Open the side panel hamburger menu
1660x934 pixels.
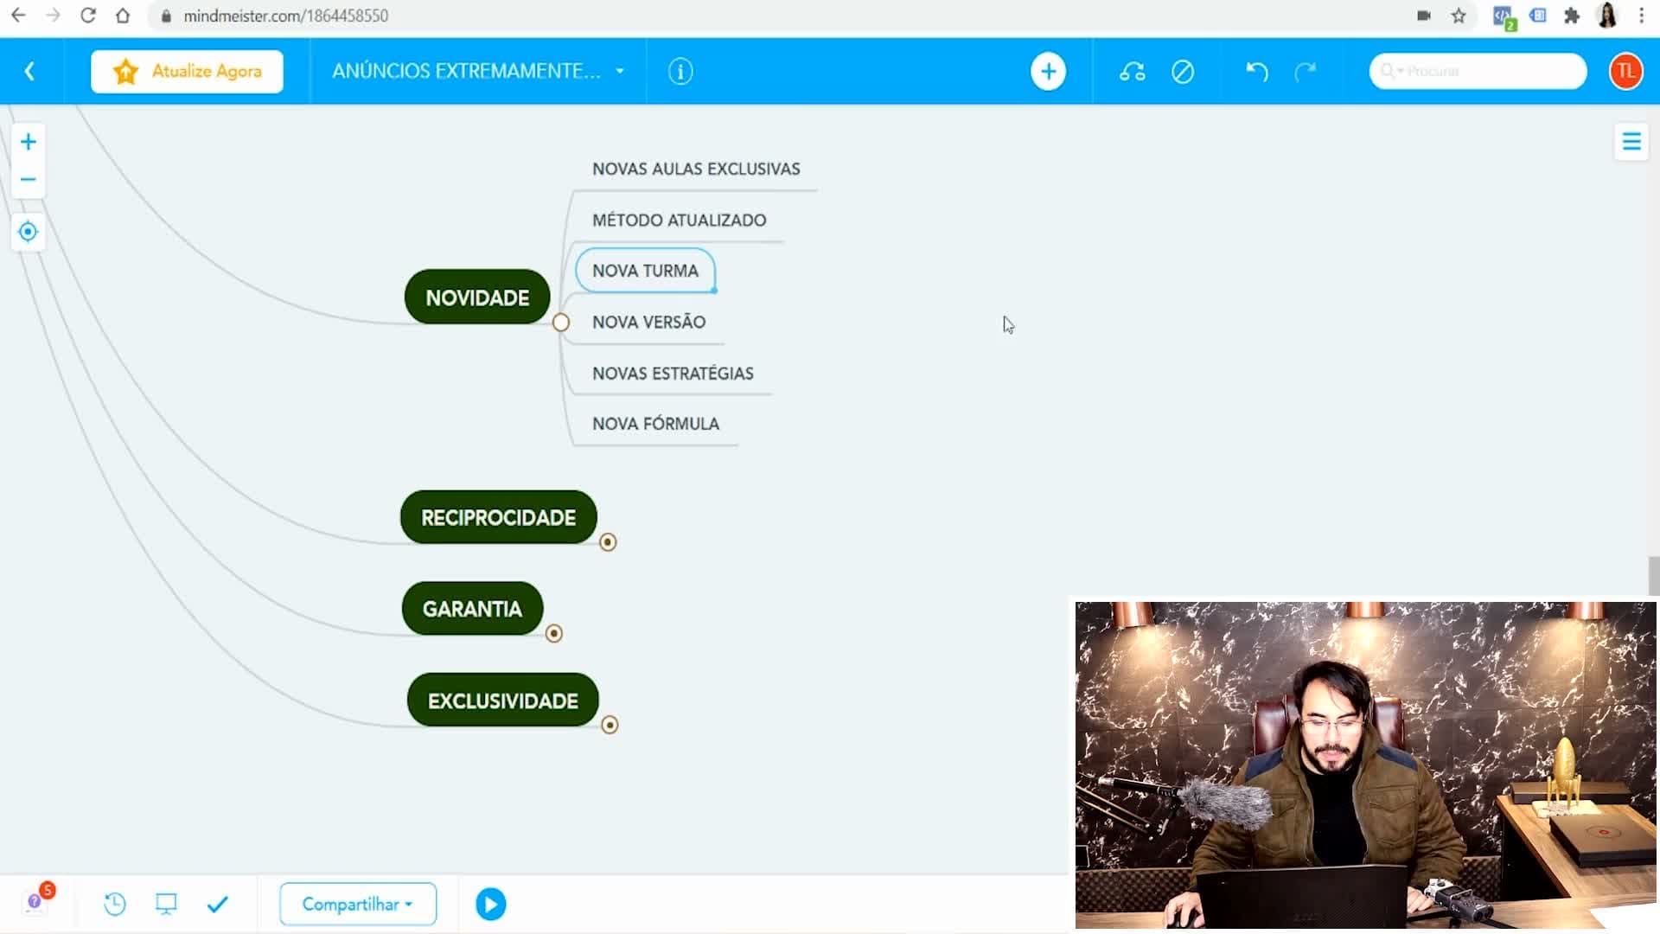1631,141
